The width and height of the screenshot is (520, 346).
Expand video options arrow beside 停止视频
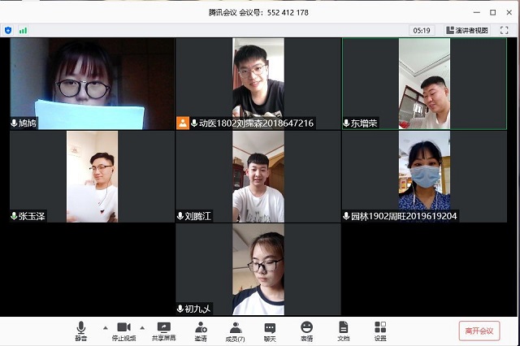(x=142, y=328)
